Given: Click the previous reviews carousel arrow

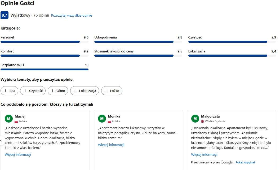Looking at the screenshot, I should 1,140.
